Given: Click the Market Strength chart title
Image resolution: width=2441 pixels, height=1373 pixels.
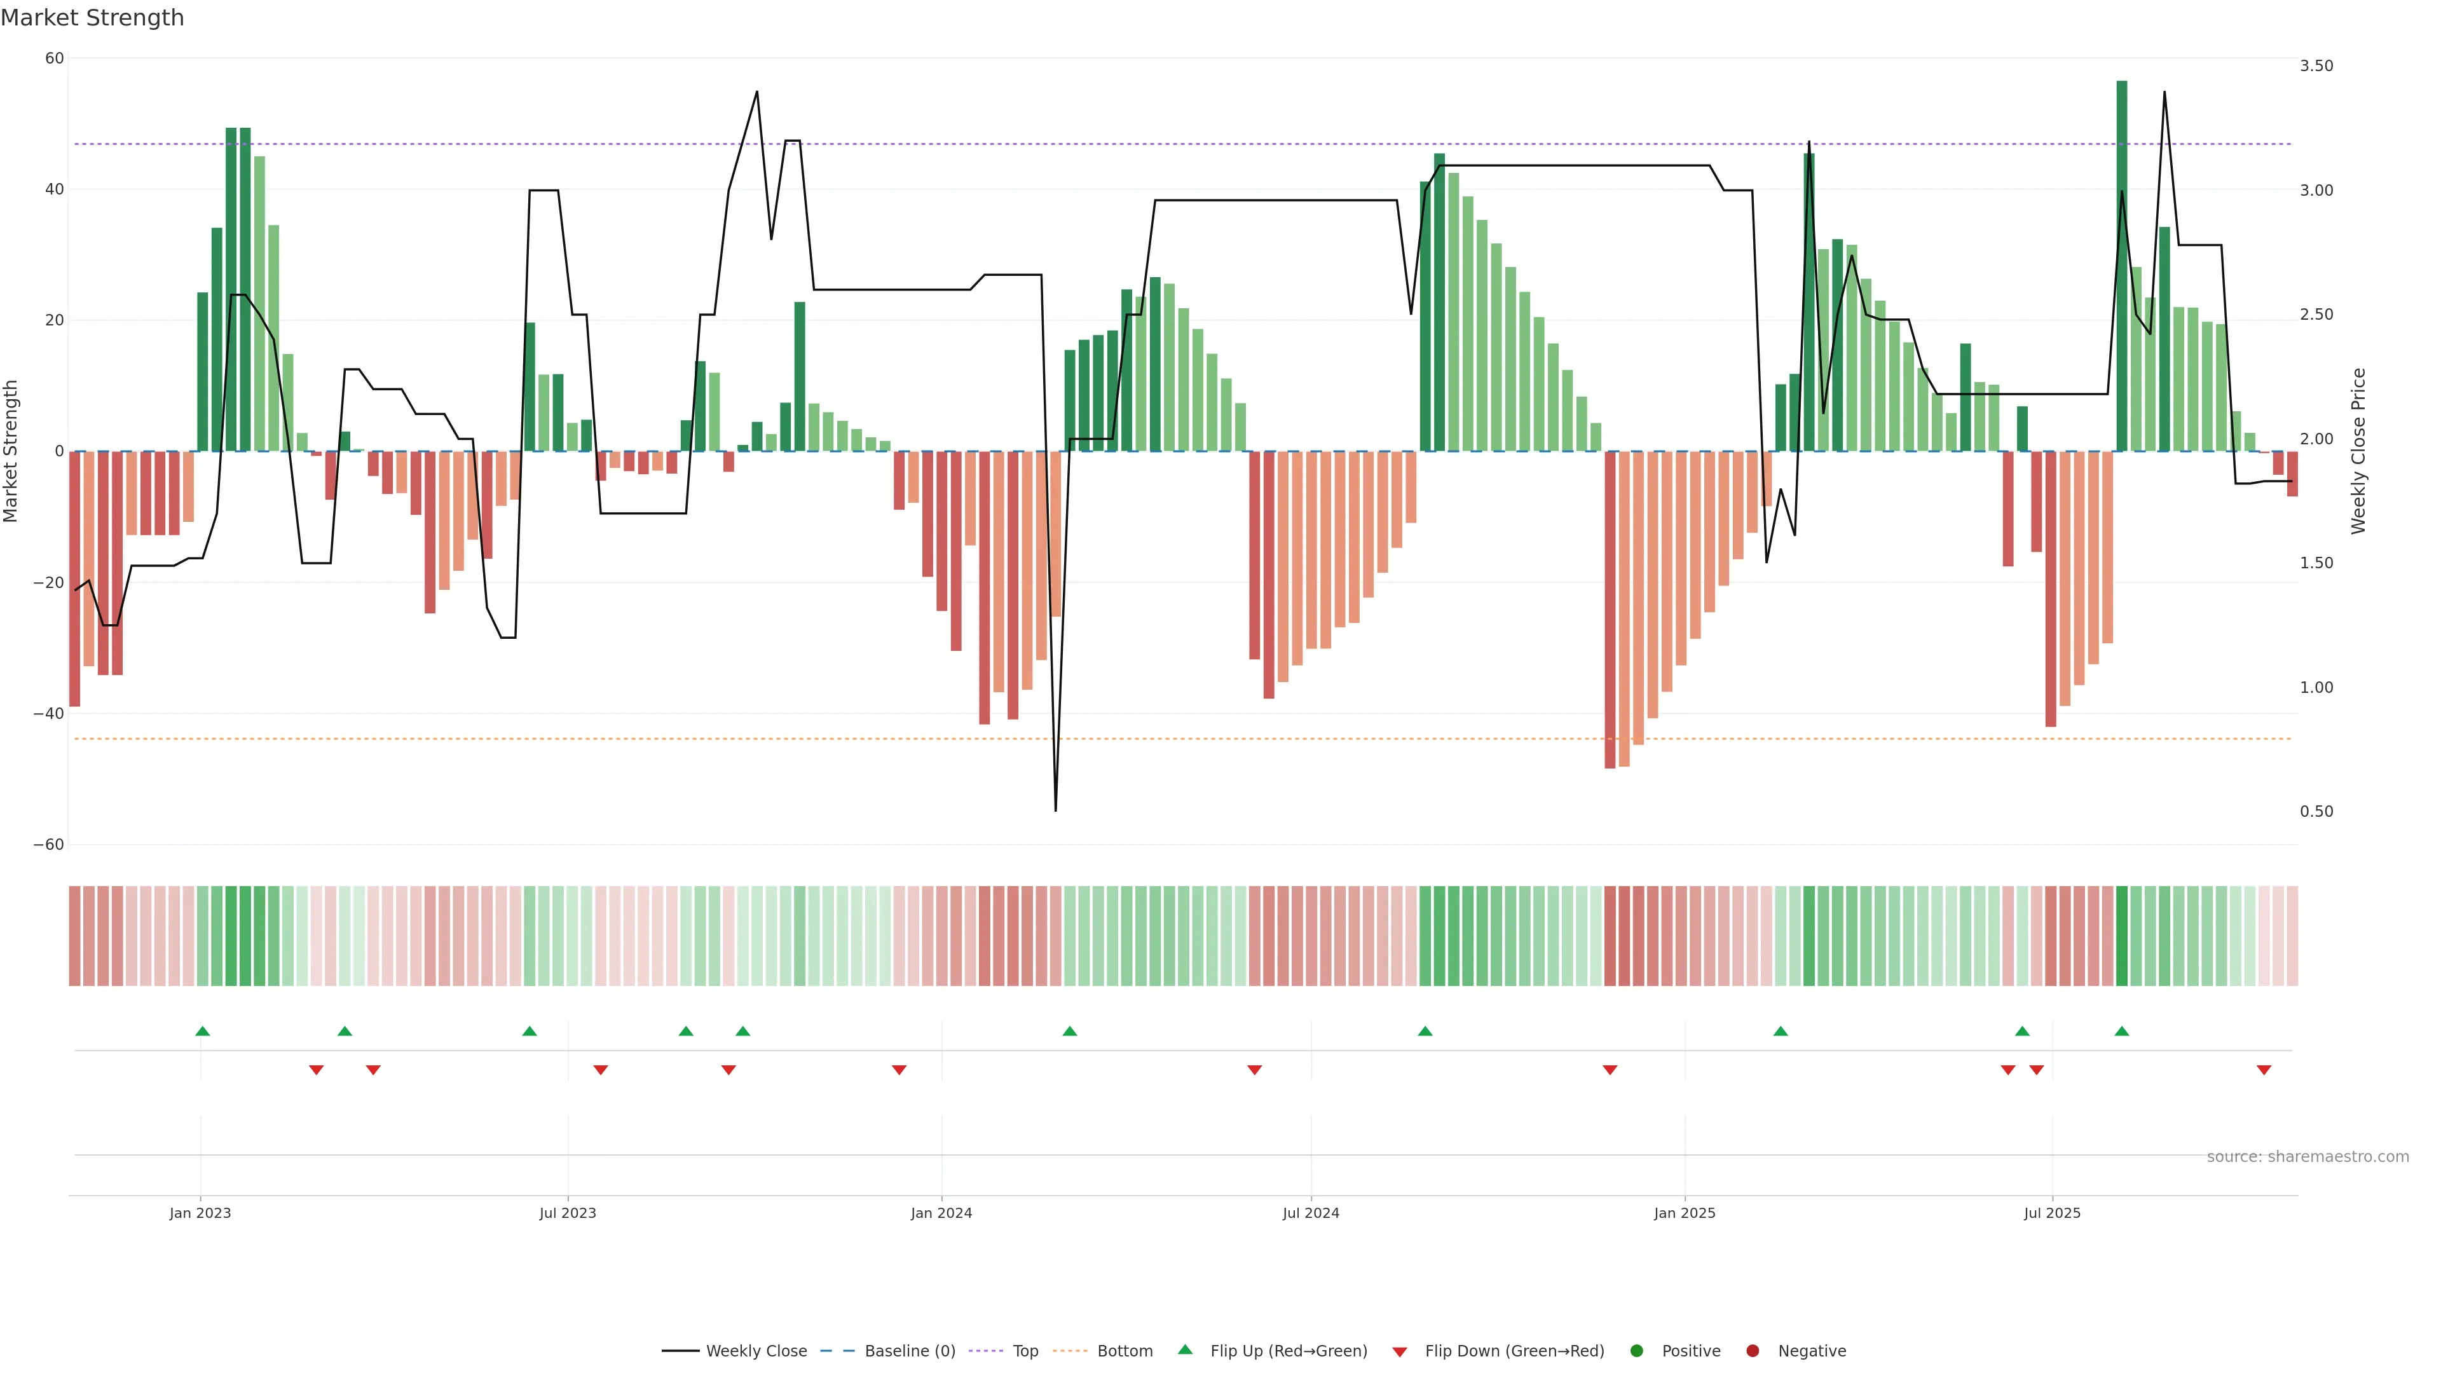Looking at the screenshot, I should tap(92, 18).
